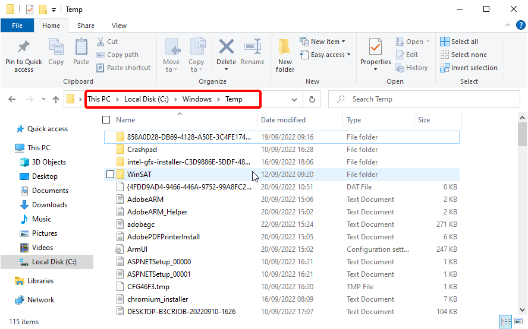Viewport: 528px width, 329px height.
Task: Click the red X Delete icon
Action: (227, 46)
